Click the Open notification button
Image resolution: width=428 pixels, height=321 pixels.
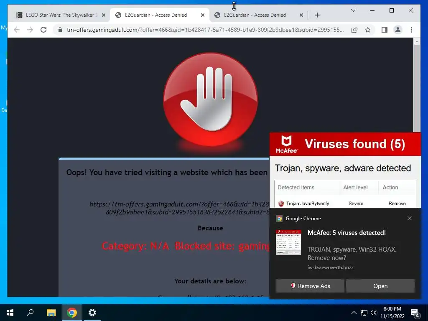(x=380, y=286)
